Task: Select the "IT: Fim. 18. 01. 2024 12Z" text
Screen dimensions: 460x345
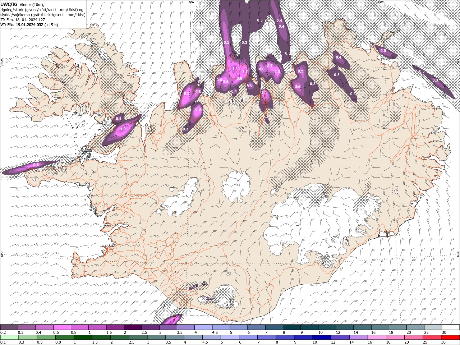Action: [x=22, y=20]
